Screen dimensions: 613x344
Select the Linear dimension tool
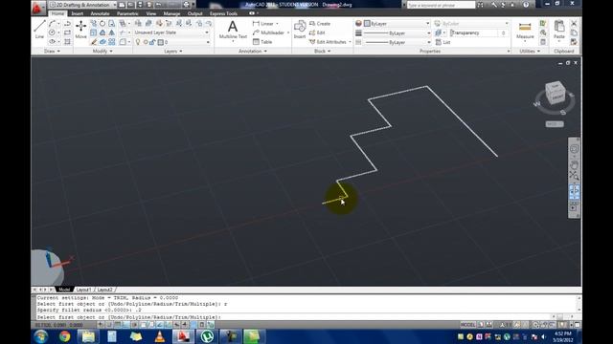pyautogui.click(x=262, y=24)
